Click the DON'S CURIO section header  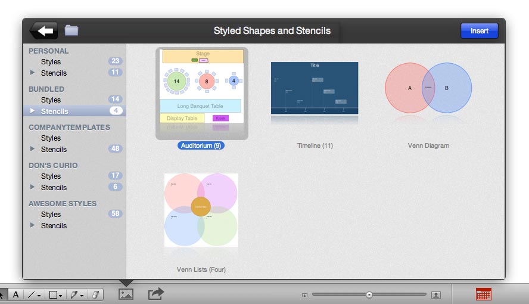(x=53, y=165)
